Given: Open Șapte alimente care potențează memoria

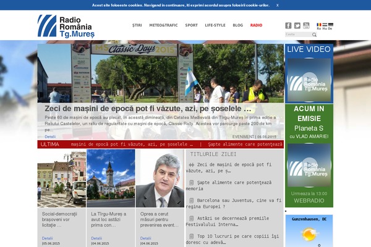Looking at the screenshot, I should 229,185.
